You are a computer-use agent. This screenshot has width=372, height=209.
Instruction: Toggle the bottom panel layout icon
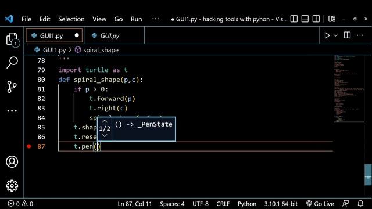[305, 19]
